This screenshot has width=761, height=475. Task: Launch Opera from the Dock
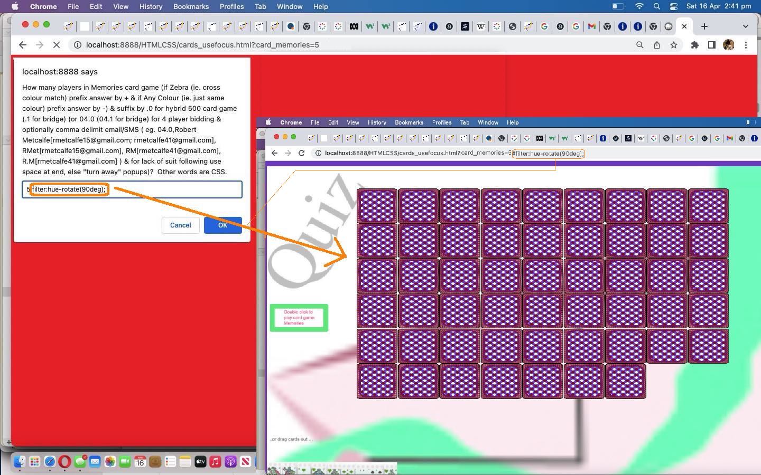tap(65, 462)
